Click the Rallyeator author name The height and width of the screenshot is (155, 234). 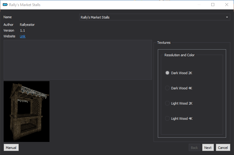tap(27, 25)
